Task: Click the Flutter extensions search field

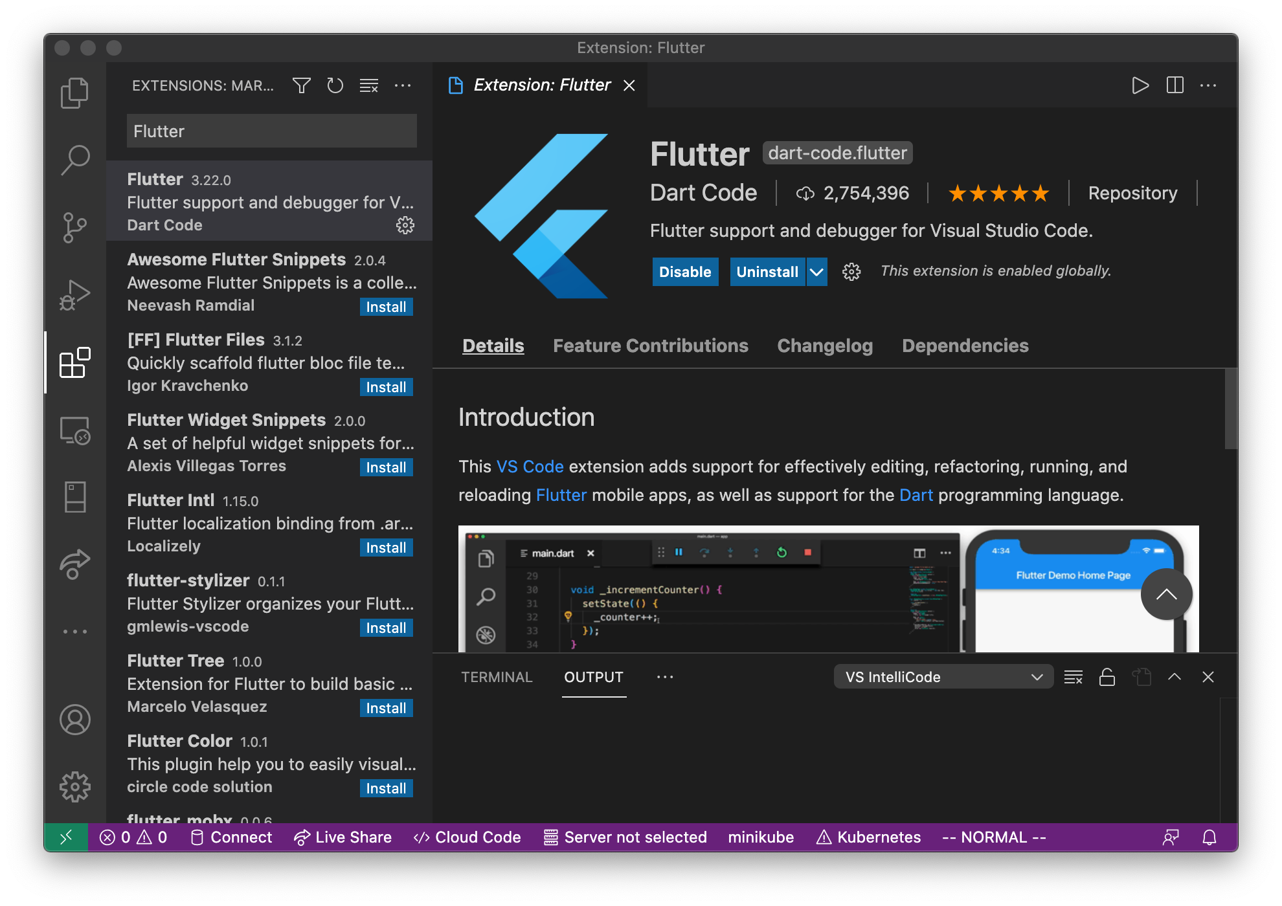Action: [272, 131]
